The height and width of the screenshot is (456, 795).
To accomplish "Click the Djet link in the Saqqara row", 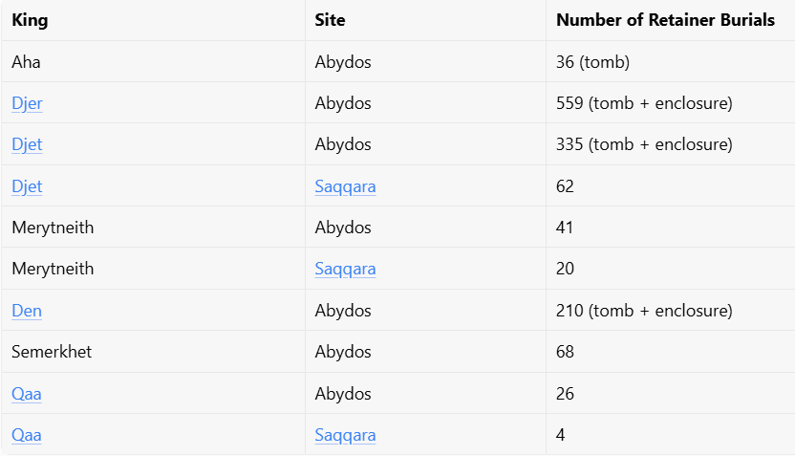I will click(27, 186).
